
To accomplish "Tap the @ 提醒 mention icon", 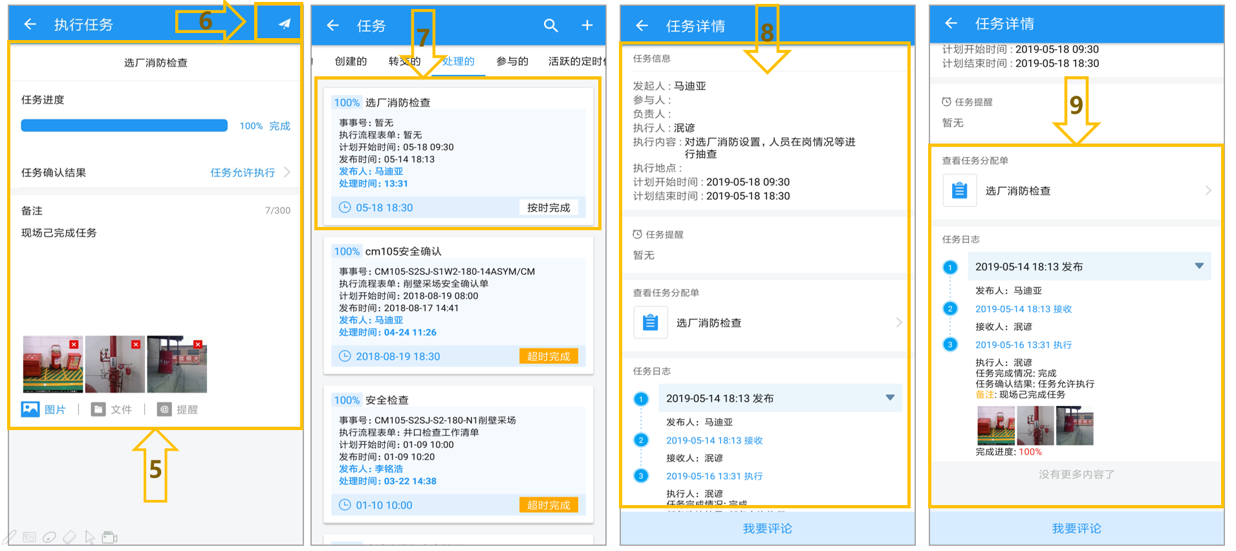I will tap(164, 409).
